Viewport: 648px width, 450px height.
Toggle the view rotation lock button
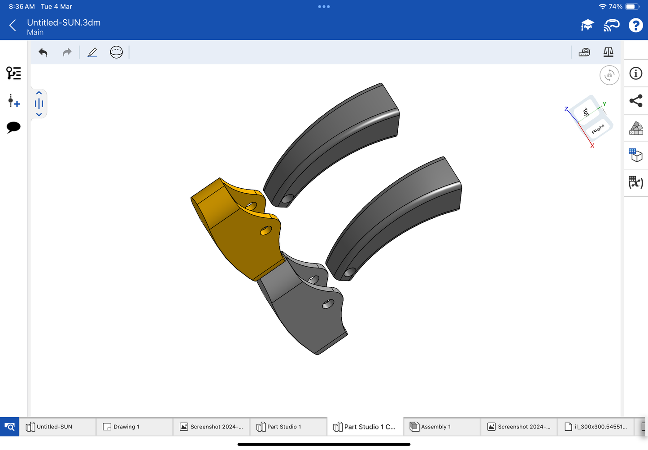(x=609, y=75)
